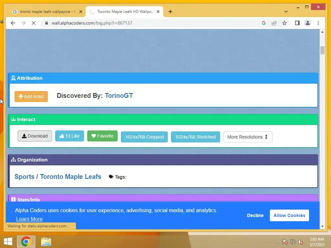Open volume tray icon

[x=300, y=242]
